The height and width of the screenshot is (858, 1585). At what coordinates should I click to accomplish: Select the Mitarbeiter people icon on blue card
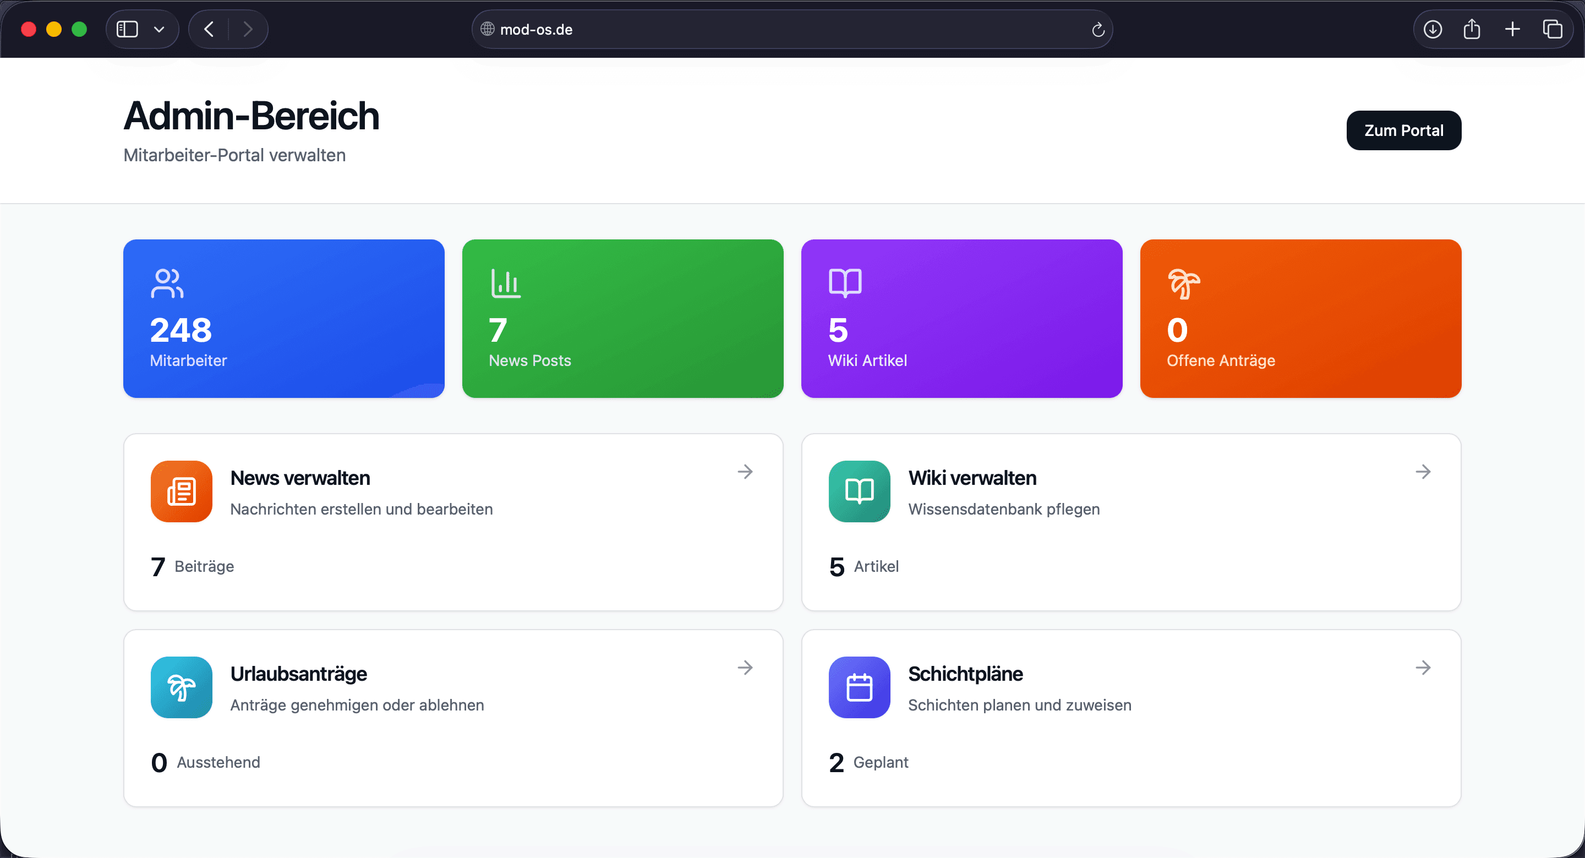pos(166,284)
